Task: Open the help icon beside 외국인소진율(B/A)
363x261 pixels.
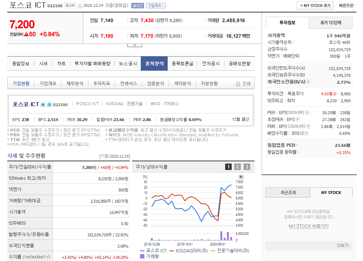Action: click(308, 82)
